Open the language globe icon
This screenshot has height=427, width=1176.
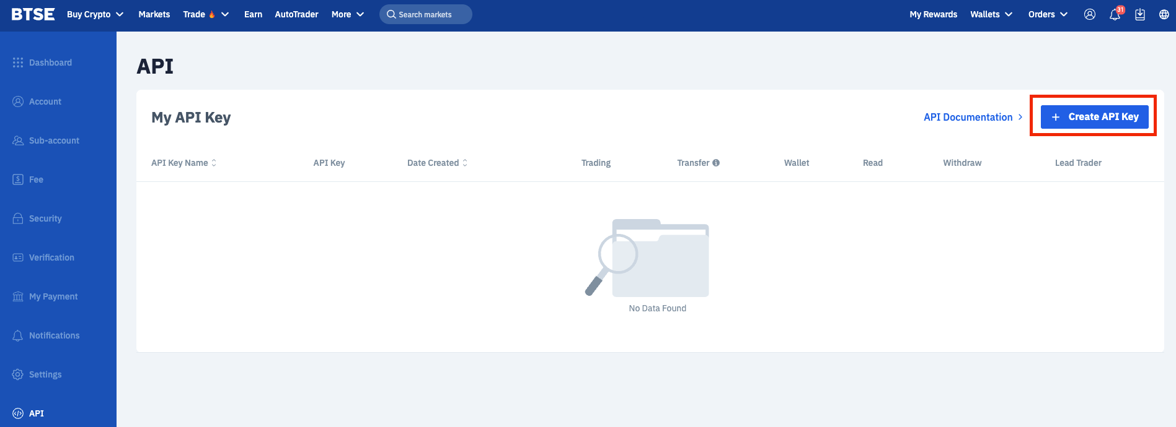1164,14
